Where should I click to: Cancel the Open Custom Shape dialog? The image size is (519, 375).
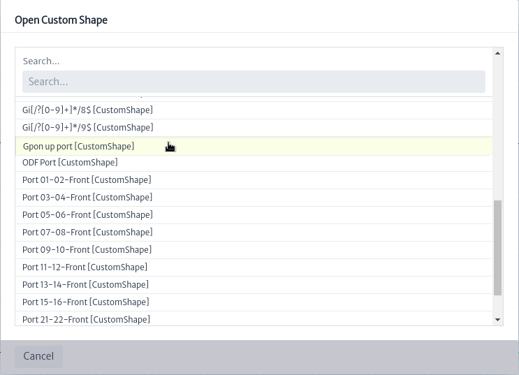point(38,356)
